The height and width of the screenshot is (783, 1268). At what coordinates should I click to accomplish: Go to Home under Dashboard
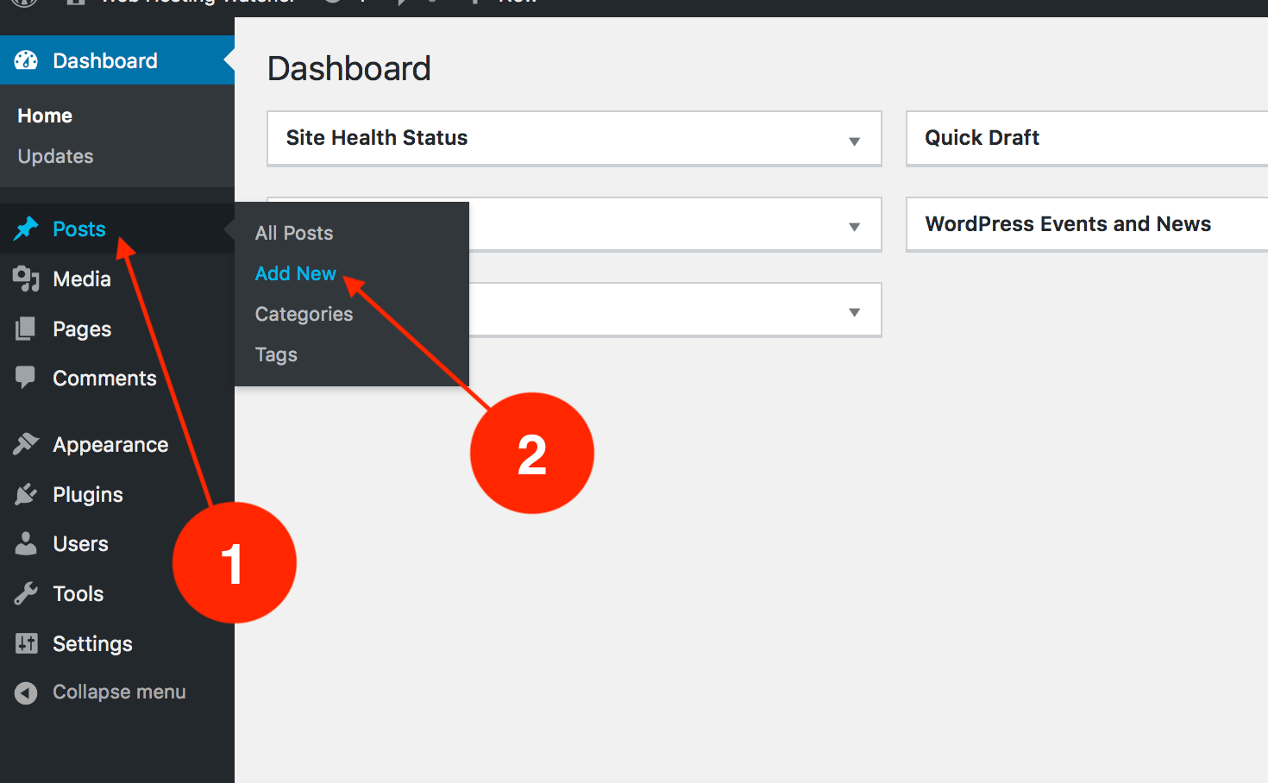44,115
